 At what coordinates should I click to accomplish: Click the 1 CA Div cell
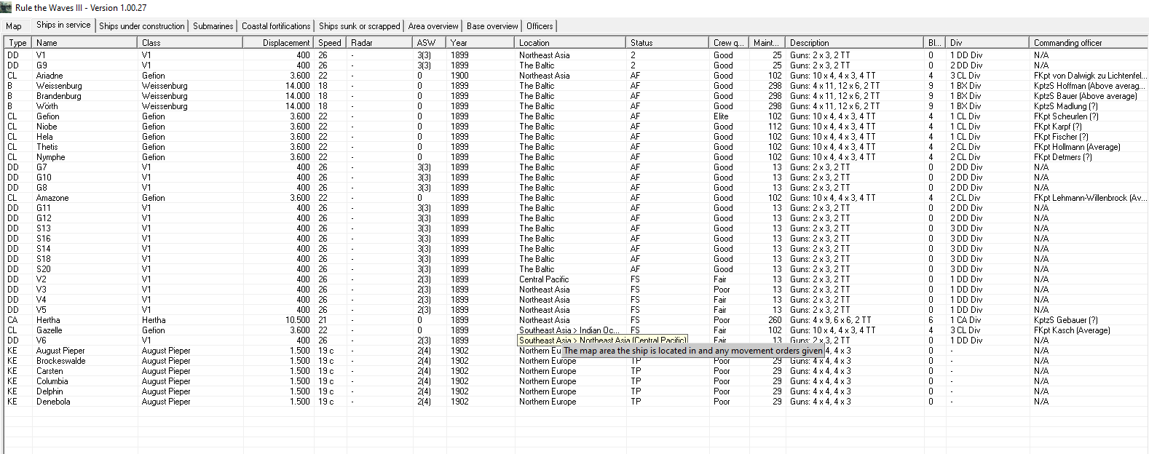click(x=966, y=320)
